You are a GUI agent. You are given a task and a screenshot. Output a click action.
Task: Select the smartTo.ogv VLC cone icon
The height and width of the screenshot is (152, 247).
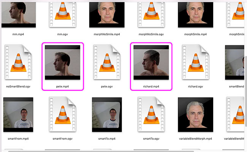click(151, 114)
